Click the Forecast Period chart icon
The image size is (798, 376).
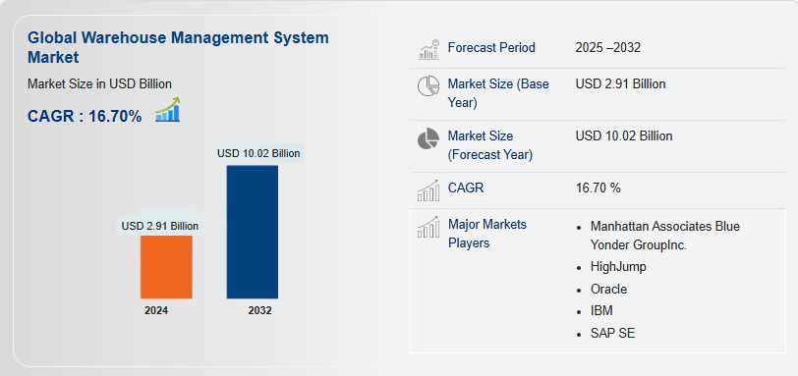(x=428, y=50)
